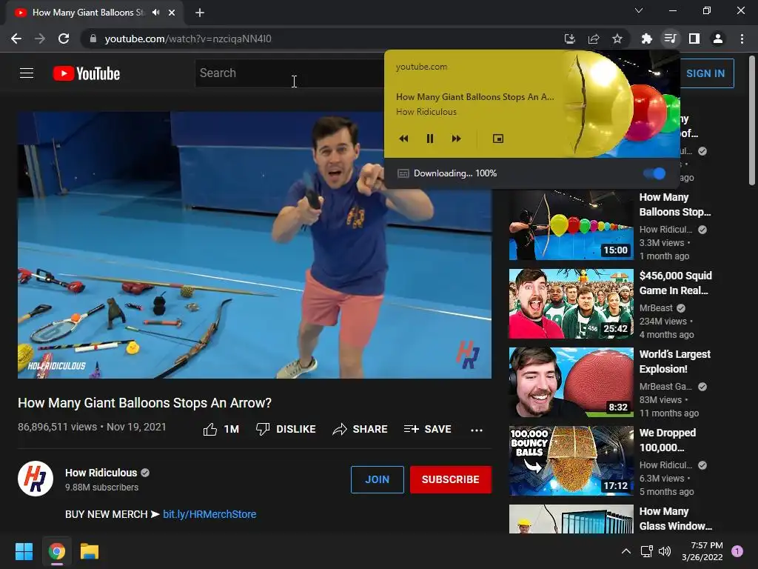
Task: Open 100,000 Bouncy Balls video thumbnail
Action: [x=571, y=461]
